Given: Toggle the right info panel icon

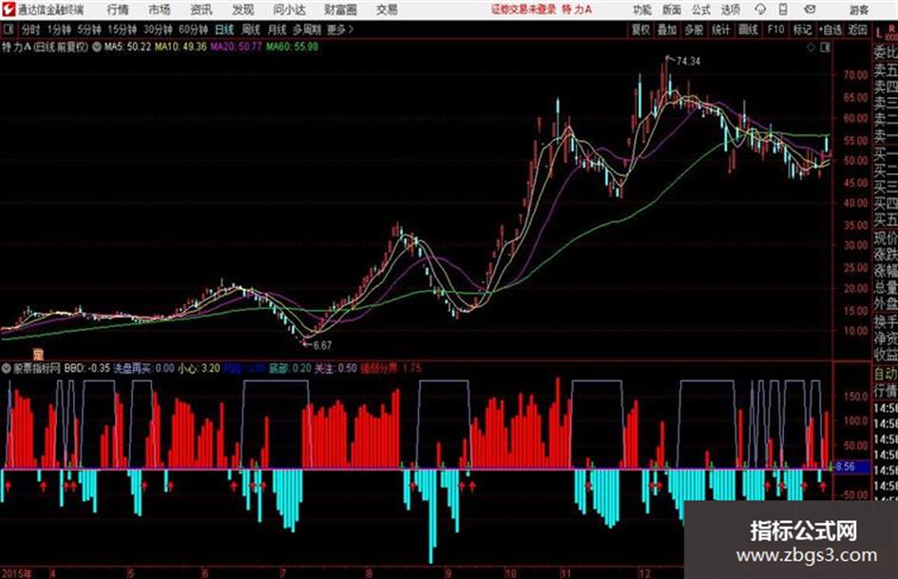Looking at the screenshot, I should (x=825, y=48).
